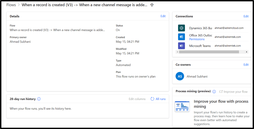
Task: Click the premium diamond icon beside flow title
Action: (x=152, y=5)
